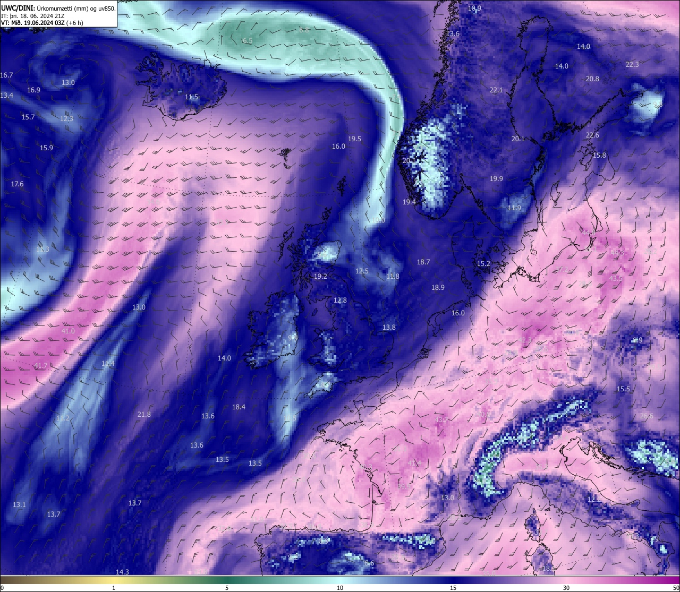Click the 17.6 value label
The height and width of the screenshot is (592, 680).
[17, 184]
